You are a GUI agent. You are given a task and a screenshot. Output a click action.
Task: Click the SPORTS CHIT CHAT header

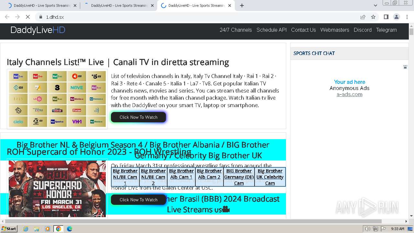pyautogui.click(x=314, y=53)
